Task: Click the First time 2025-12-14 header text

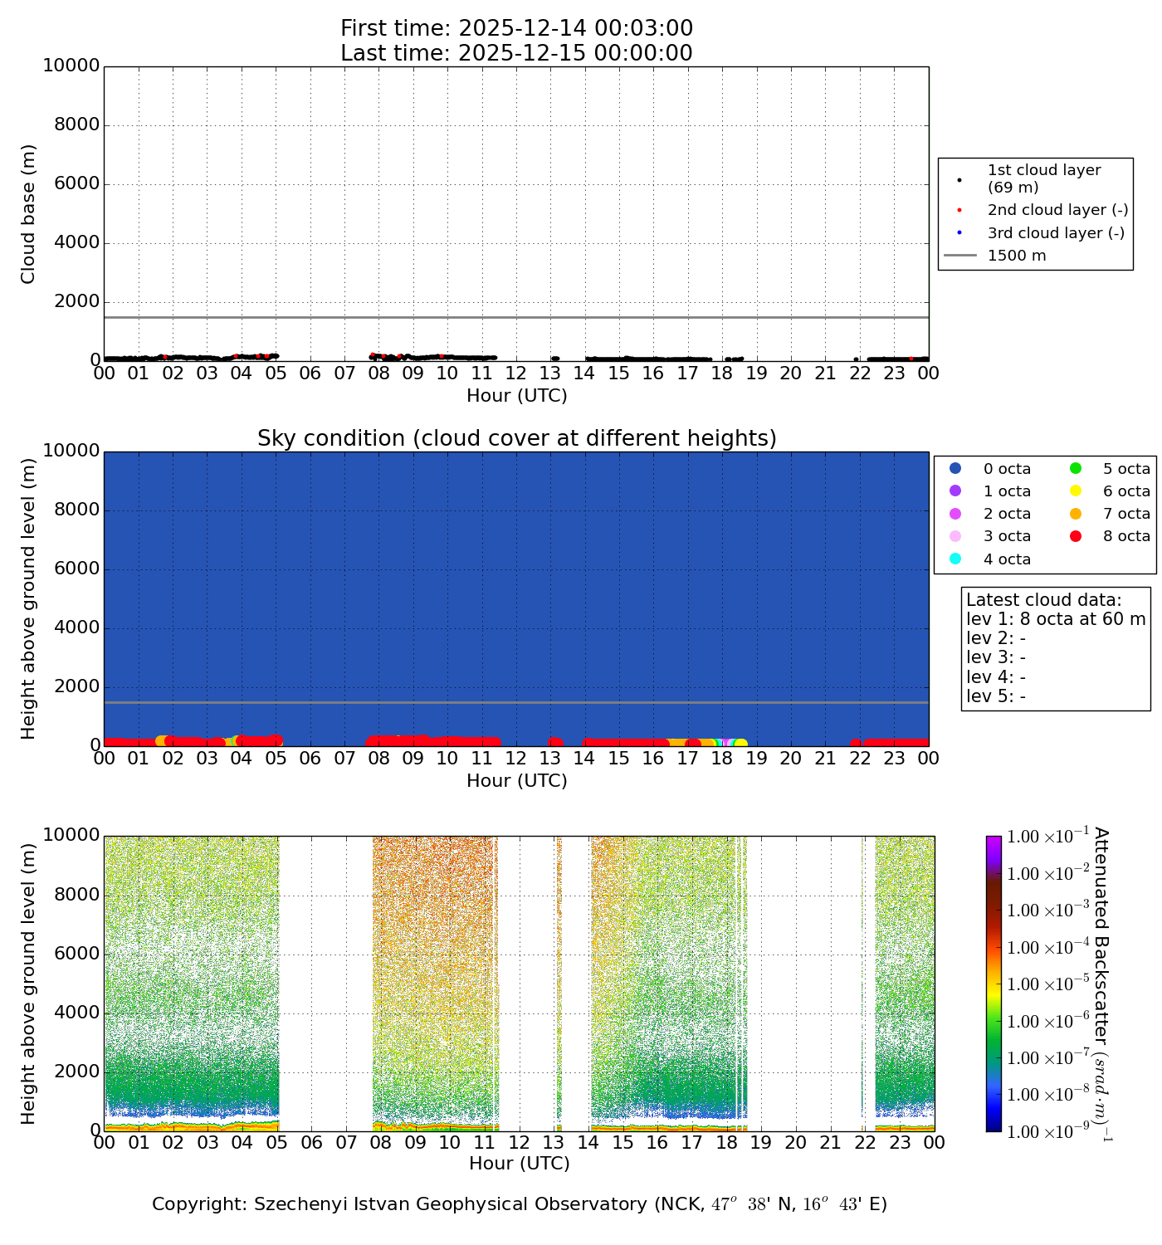Action: pos(516,29)
